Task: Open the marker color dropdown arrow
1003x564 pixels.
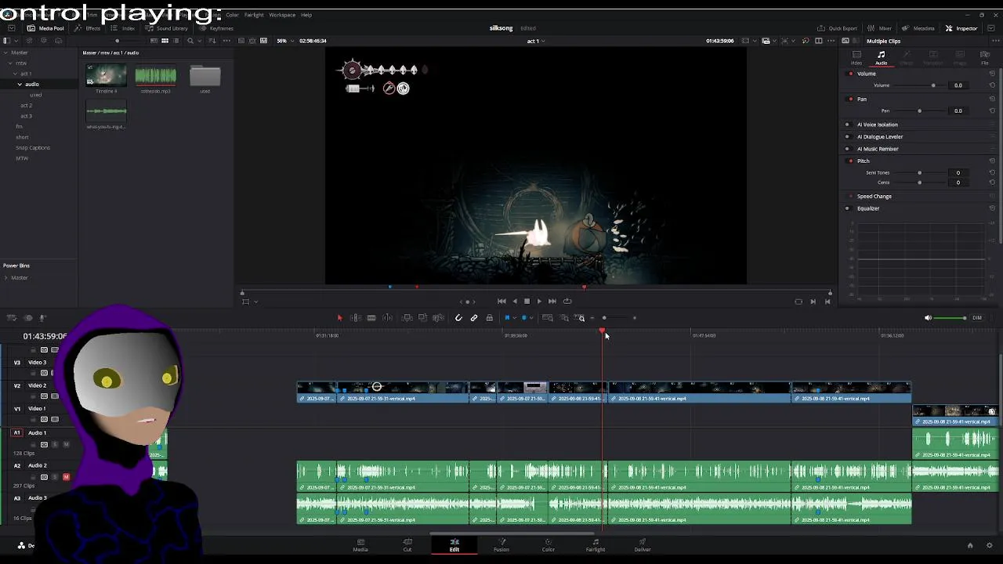Action: pyautogui.click(x=530, y=318)
